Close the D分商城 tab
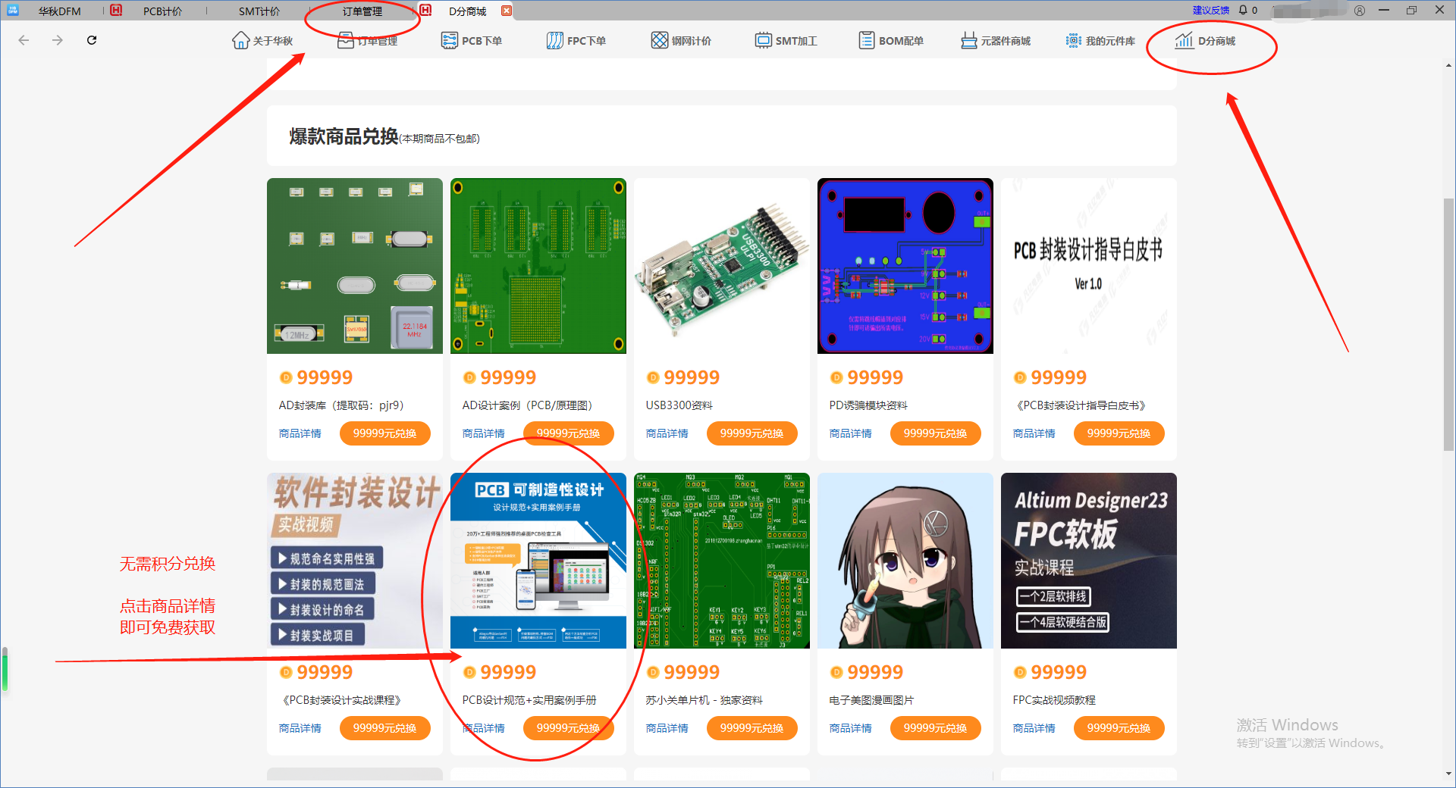The height and width of the screenshot is (788, 1456). point(507,11)
